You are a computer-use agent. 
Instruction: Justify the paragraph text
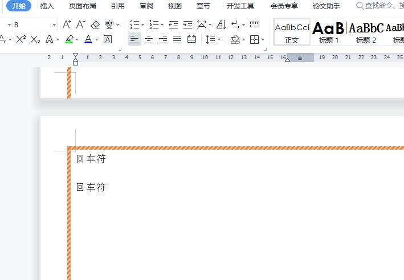coord(177,39)
